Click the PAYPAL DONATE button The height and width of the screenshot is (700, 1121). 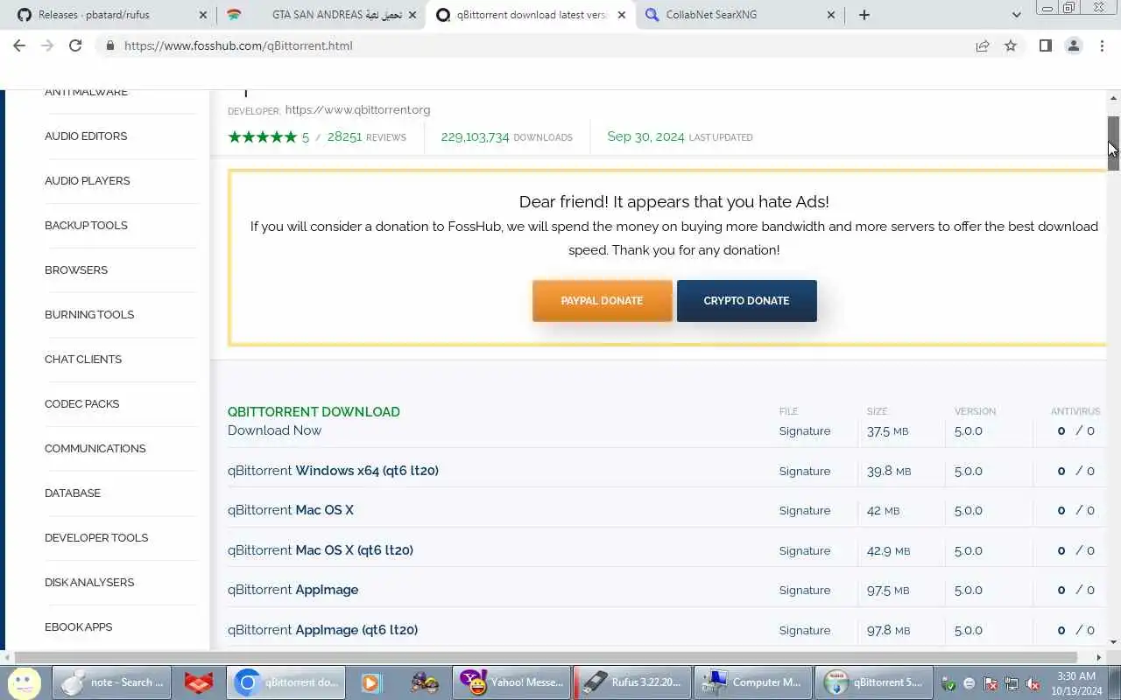pos(603,301)
